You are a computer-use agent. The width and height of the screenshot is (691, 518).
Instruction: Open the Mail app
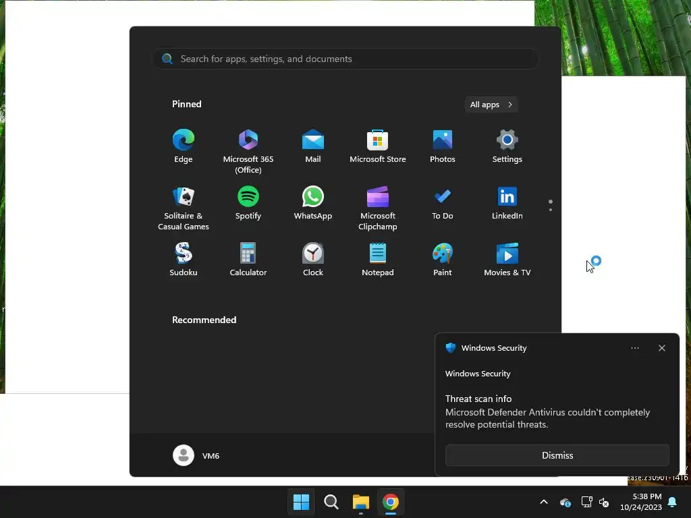click(x=313, y=146)
